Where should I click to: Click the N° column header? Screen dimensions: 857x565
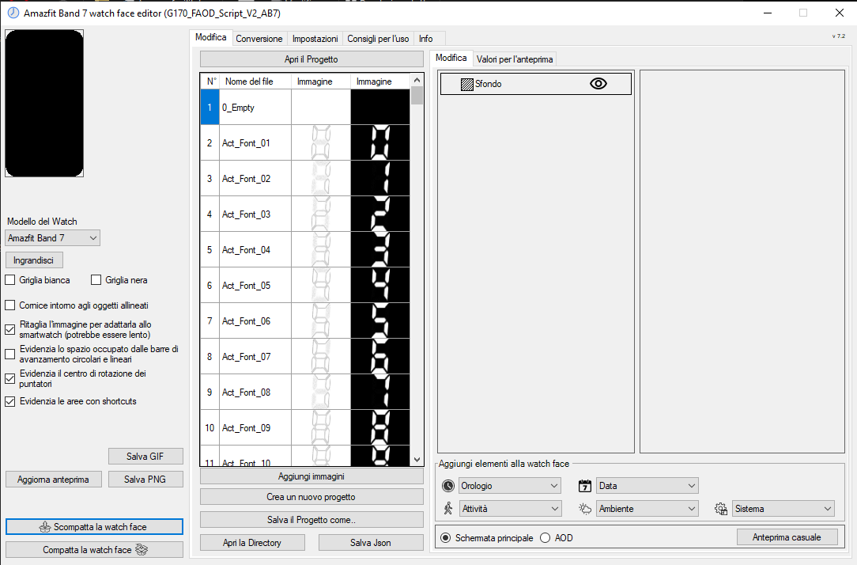coord(210,82)
